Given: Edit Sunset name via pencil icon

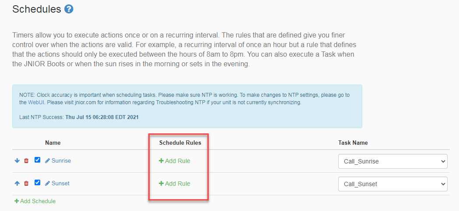Looking at the screenshot, I should [x=47, y=183].
